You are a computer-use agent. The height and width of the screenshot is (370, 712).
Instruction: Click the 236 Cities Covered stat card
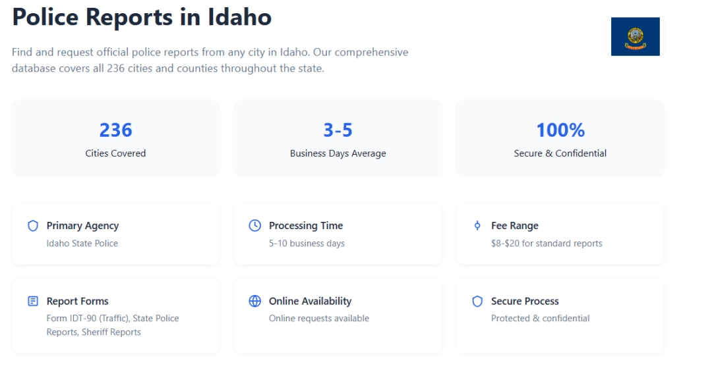click(115, 138)
